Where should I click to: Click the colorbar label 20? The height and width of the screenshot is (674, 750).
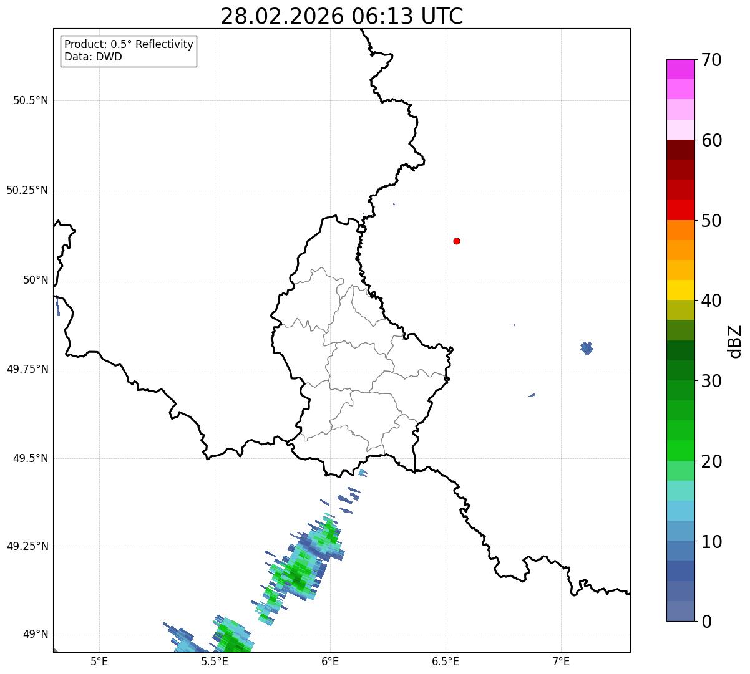click(712, 461)
